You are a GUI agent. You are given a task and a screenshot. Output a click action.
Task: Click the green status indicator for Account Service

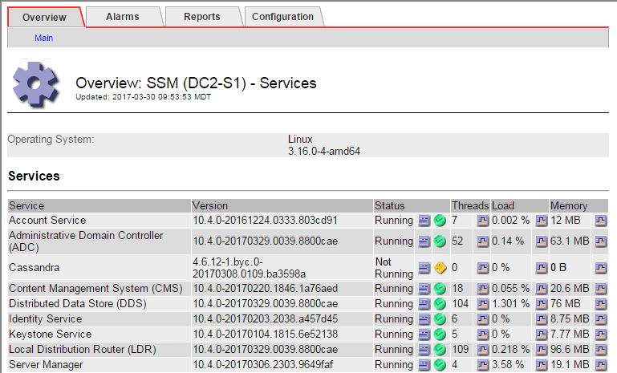[x=440, y=221]
